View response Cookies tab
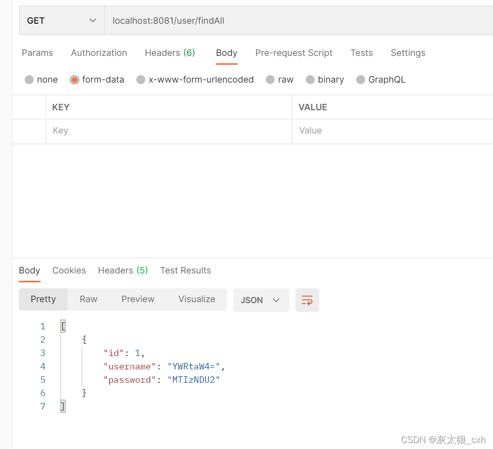Screen dimensions: 493x449 [69, 270]
